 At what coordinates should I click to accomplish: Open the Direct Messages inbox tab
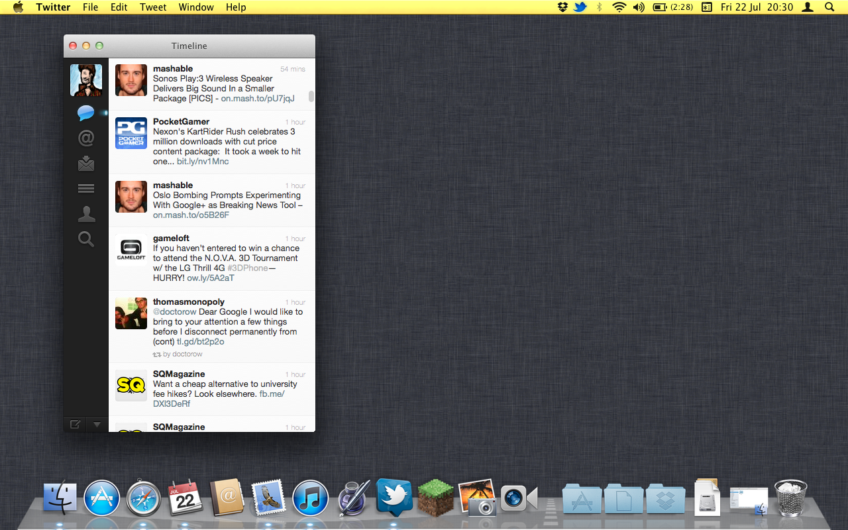click(x=86, y=163)
